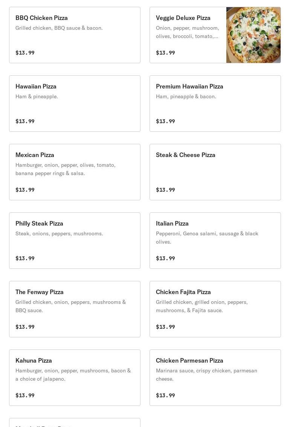Open the Kahuna Pizza card
Screen dimensions: 290x427
tap(75, 378)
